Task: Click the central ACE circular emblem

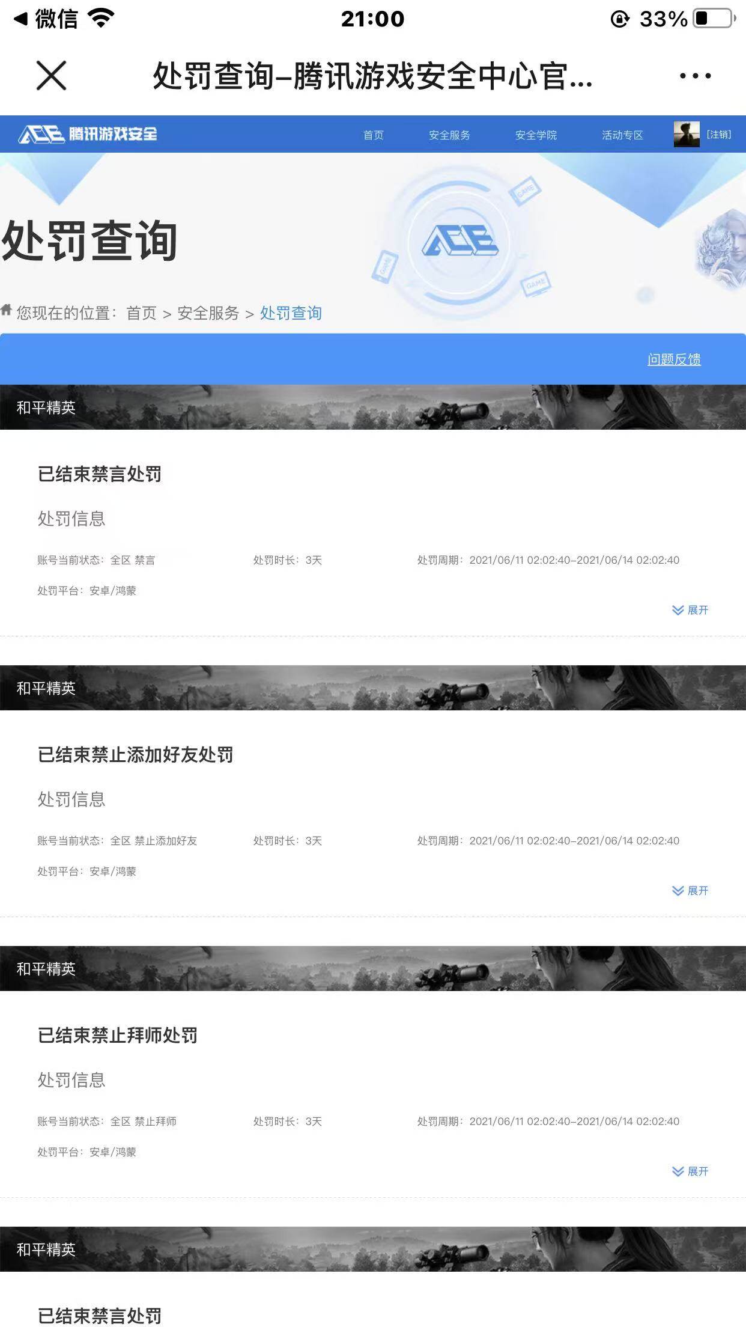Action: pyautogui.click(x=460, y=242)
